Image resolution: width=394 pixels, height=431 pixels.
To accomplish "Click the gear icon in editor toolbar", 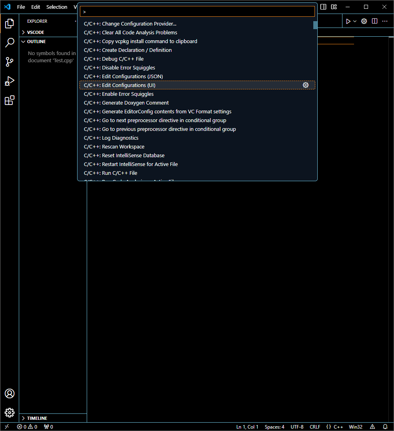I will [364, 21].
